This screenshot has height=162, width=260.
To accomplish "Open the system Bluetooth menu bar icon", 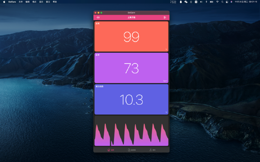I will pyautogui.click(x=206, y=2).
